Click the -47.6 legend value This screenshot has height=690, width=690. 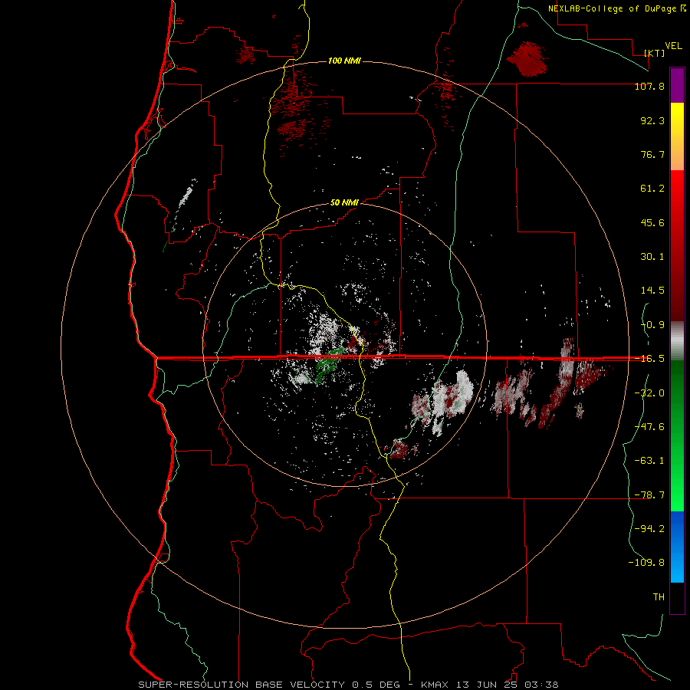[649, 427]
